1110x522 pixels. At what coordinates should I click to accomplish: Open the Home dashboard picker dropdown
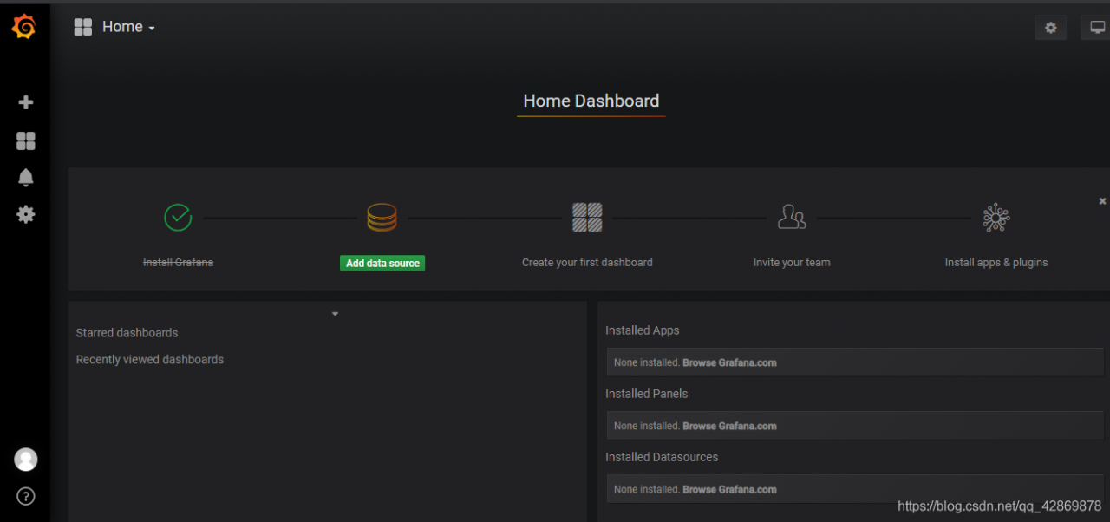pos(115,27)
